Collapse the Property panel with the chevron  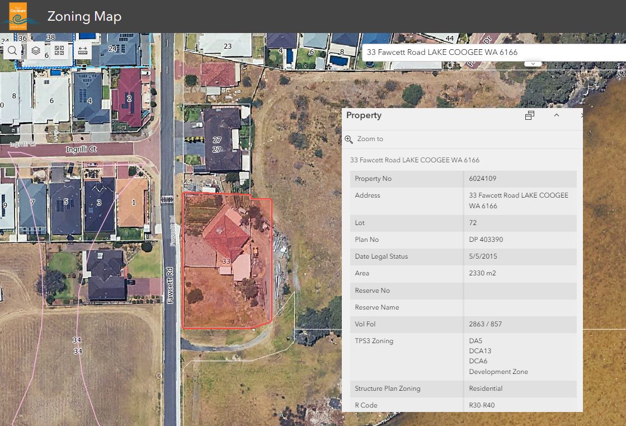click(556, 115)
